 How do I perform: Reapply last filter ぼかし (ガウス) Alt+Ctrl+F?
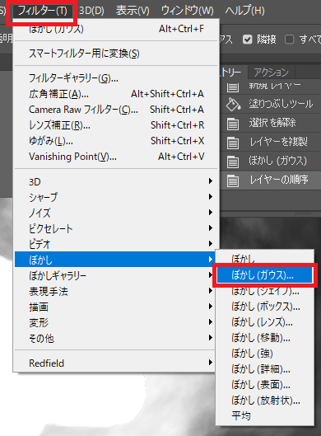tap(117, 29)
